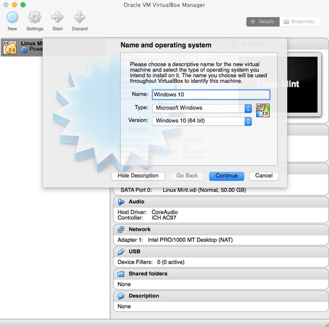
Task: Click the yellow macOS minimize window button
Action: 14,5
